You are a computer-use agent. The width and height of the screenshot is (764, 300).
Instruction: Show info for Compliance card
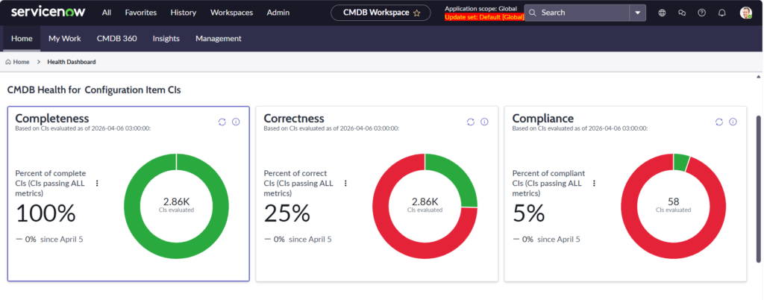(733, 122)
